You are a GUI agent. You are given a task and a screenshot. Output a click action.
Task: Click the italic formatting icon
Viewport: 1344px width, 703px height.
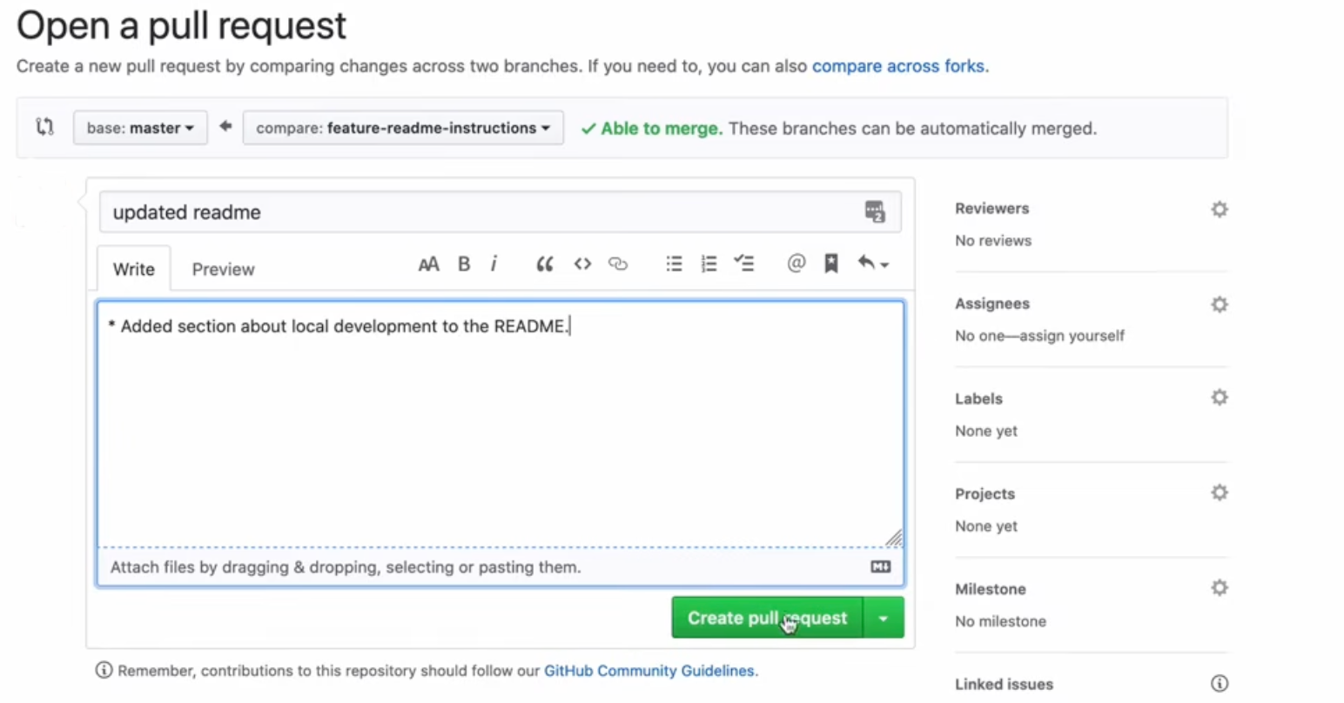(494, 264)
